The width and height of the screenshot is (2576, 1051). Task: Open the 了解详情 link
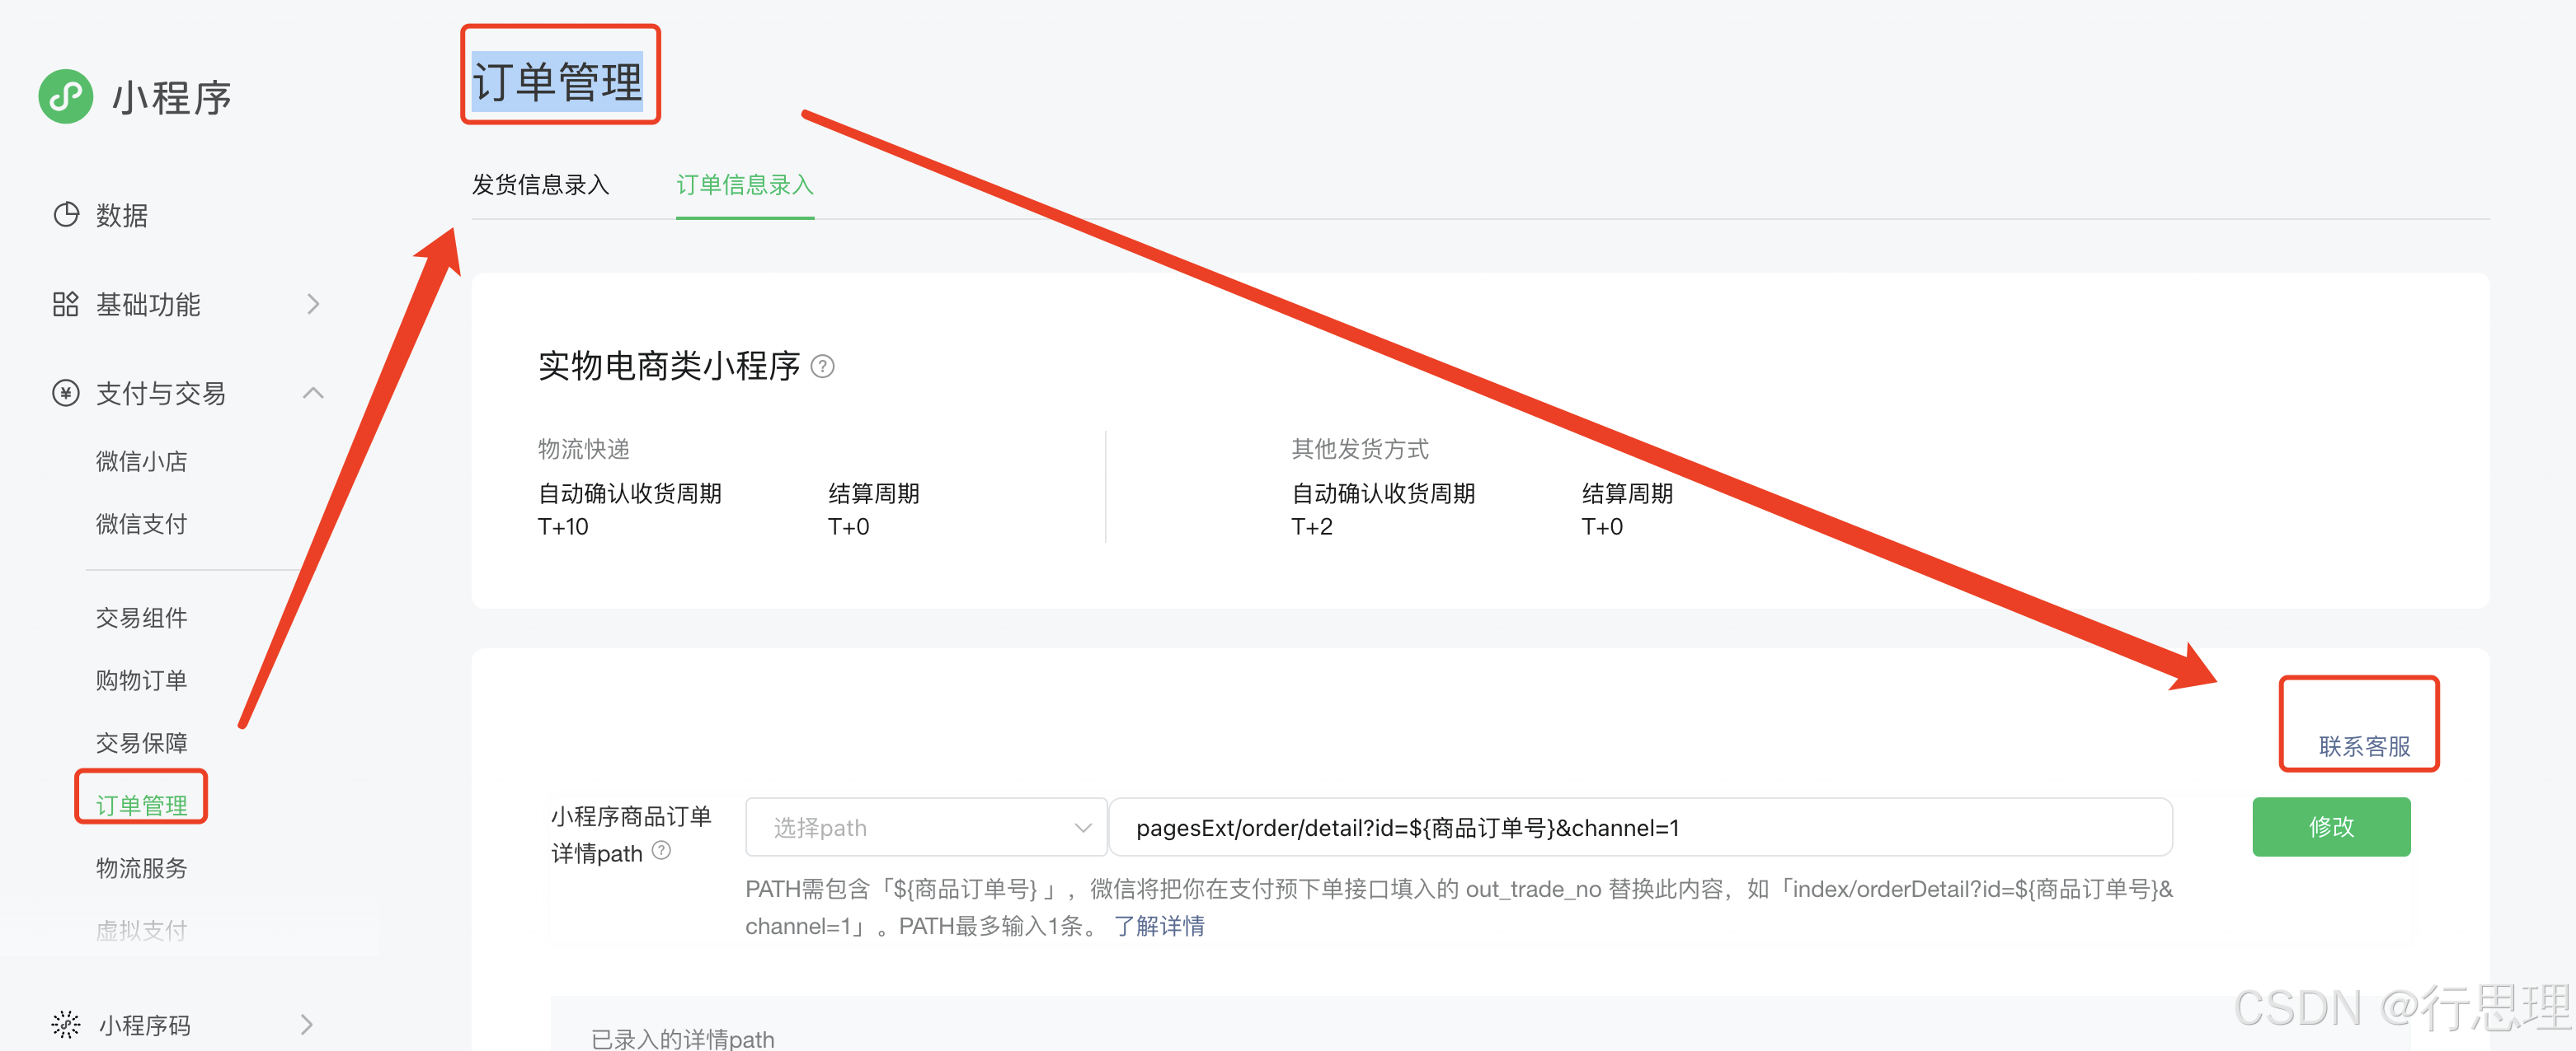click(x=1159, y=926)
